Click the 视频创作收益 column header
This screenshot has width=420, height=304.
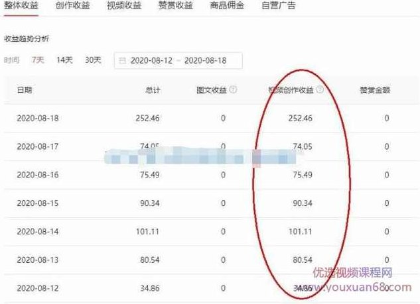291,90
